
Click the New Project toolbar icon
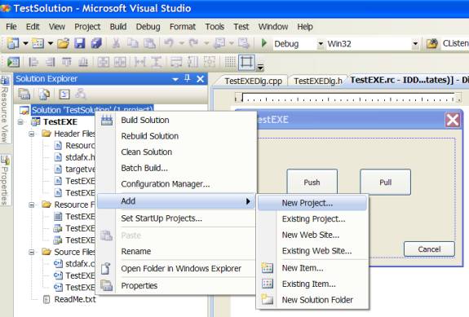pos(13,44)
